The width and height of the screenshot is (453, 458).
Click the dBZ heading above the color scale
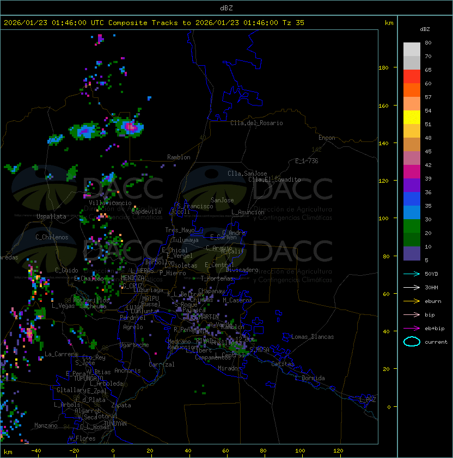425,29
